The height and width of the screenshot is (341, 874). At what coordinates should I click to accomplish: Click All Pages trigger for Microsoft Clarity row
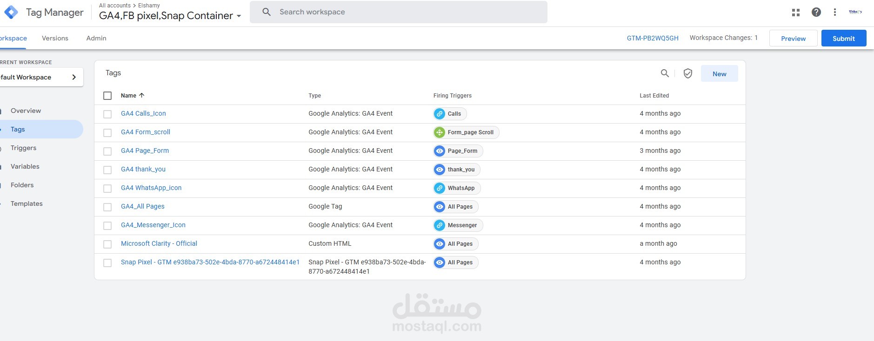tap(456, 244)
